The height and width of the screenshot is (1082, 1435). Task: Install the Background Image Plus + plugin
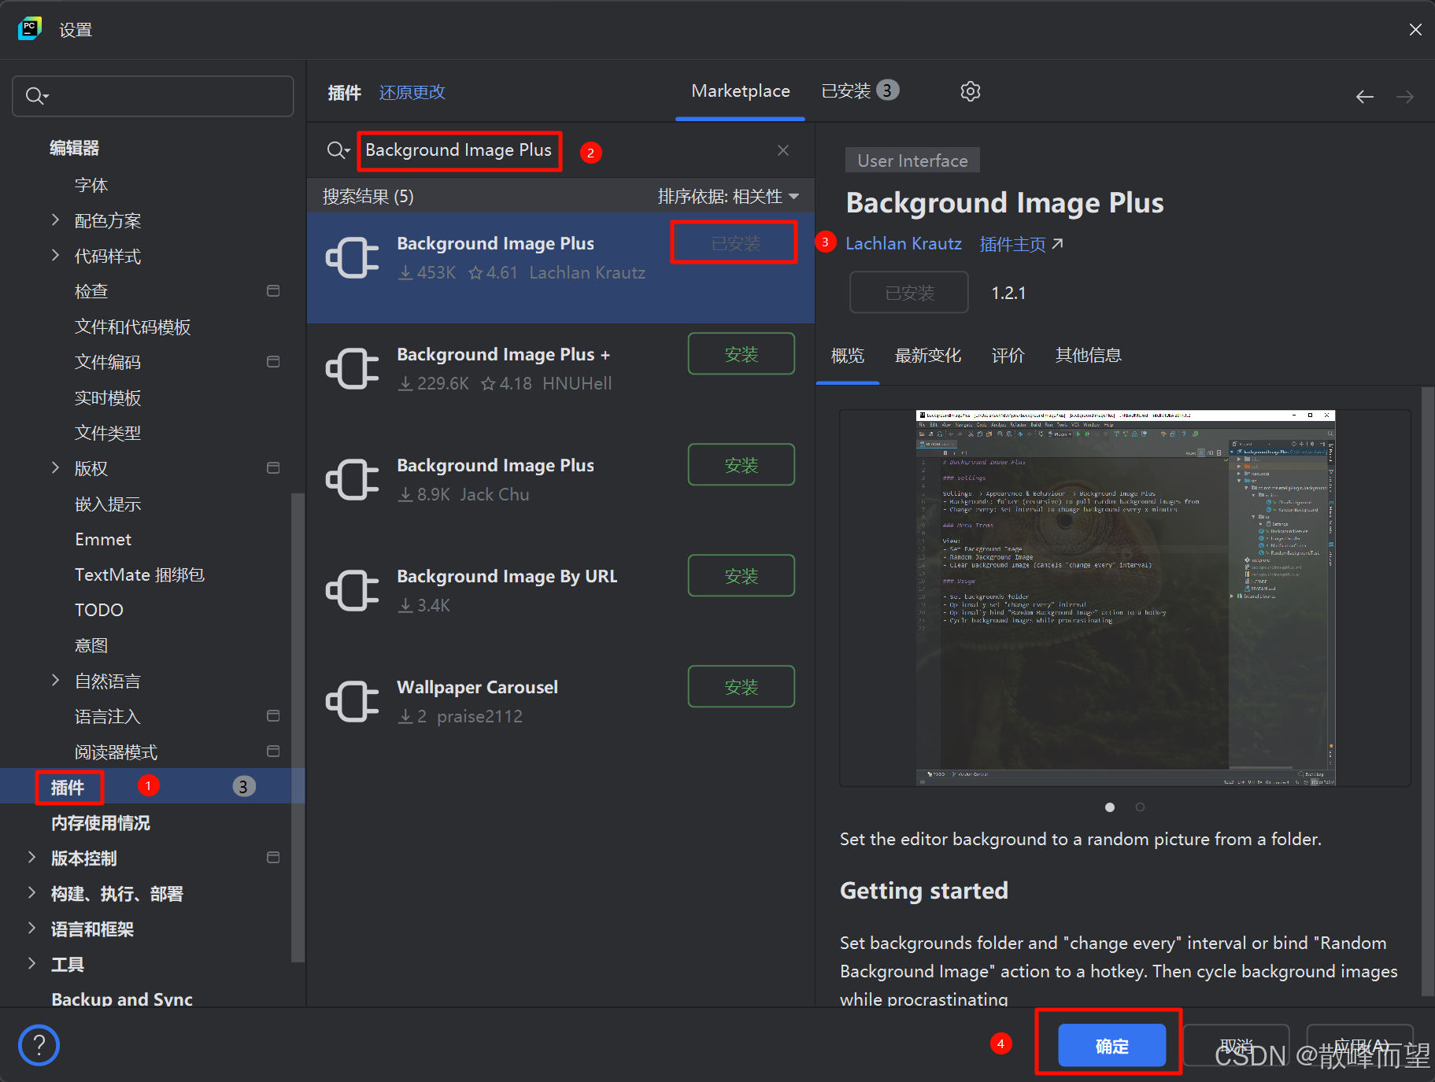(x=742, y=354)
